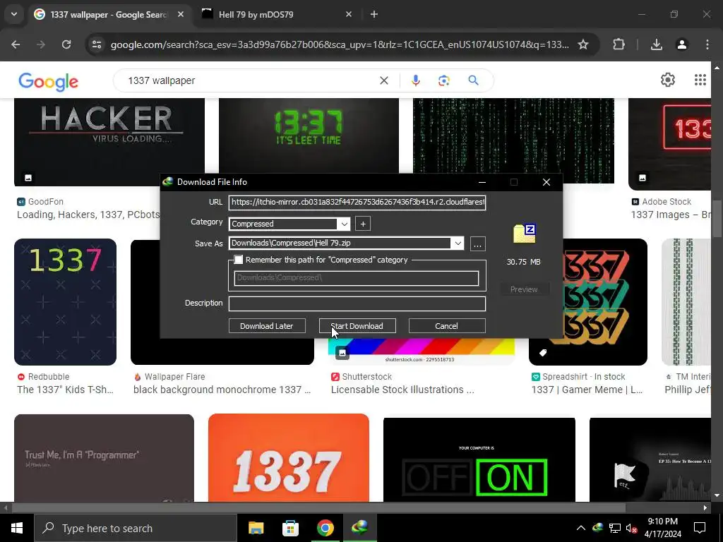Click the Google logo

[x=49, y=82]
